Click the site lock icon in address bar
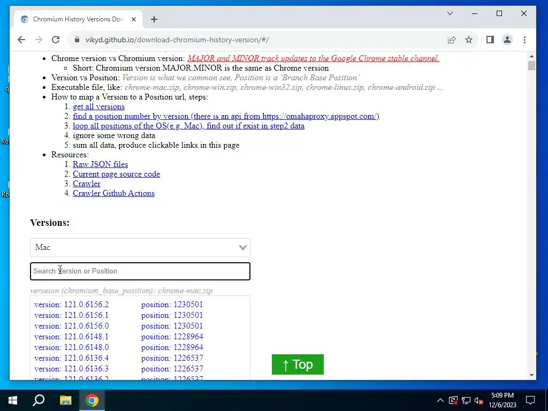This screenshot has width=548, height=411. (x=77, y=40)
